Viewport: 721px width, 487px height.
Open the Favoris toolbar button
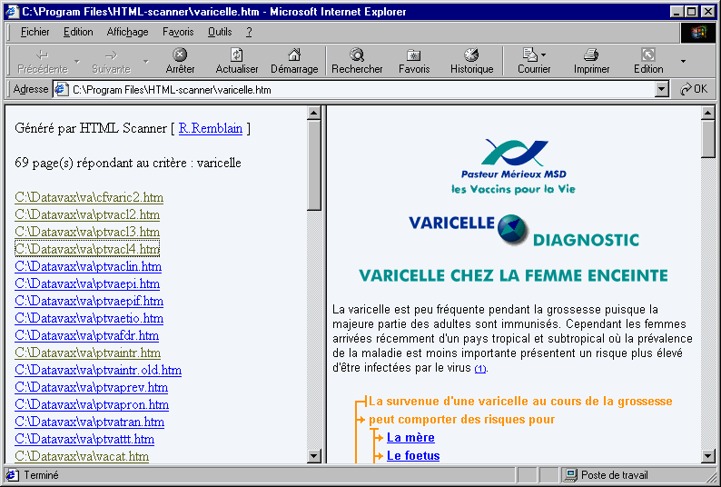click(x=414, y=61)
